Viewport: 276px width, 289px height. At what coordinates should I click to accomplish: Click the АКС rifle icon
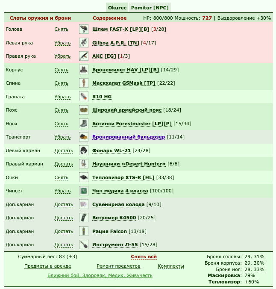pyautogui.click(x=84, y=56)
